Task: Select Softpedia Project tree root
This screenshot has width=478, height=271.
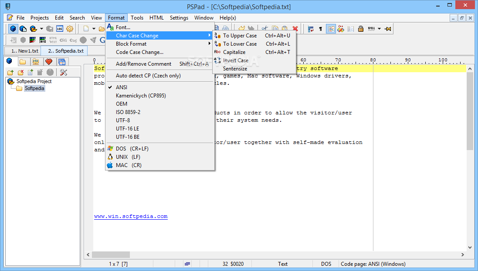Action: pyautogui.click(x=34, y=81)
